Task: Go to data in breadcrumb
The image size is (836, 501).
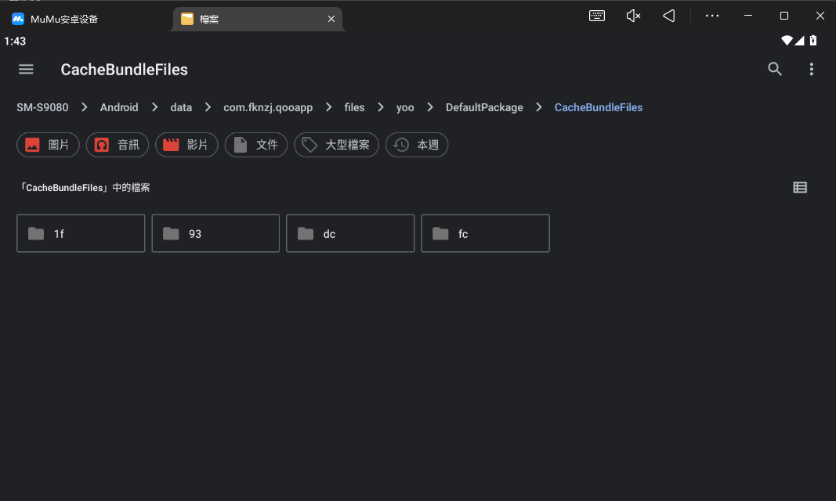Action: pos(181,107)
